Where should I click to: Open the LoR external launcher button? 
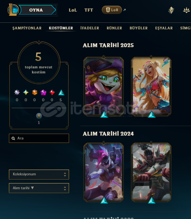tap(112, 10)
